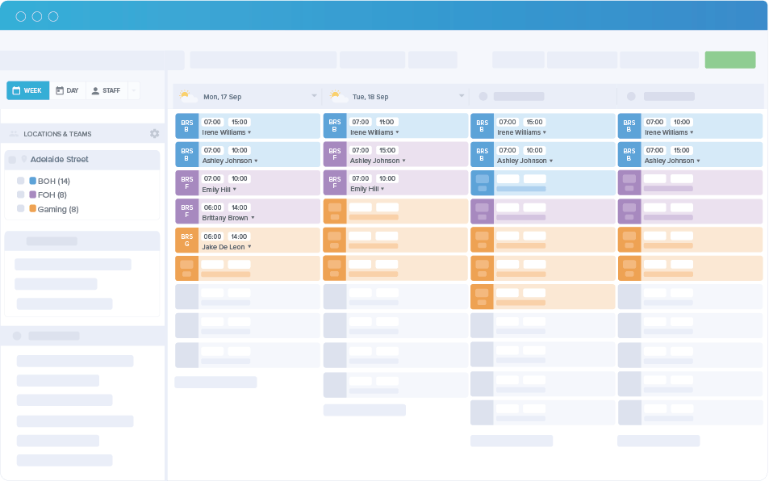This screenshot has width=769, height=481.
Task: Click the orange Gaming color swatch
Action: pos(31,208)
